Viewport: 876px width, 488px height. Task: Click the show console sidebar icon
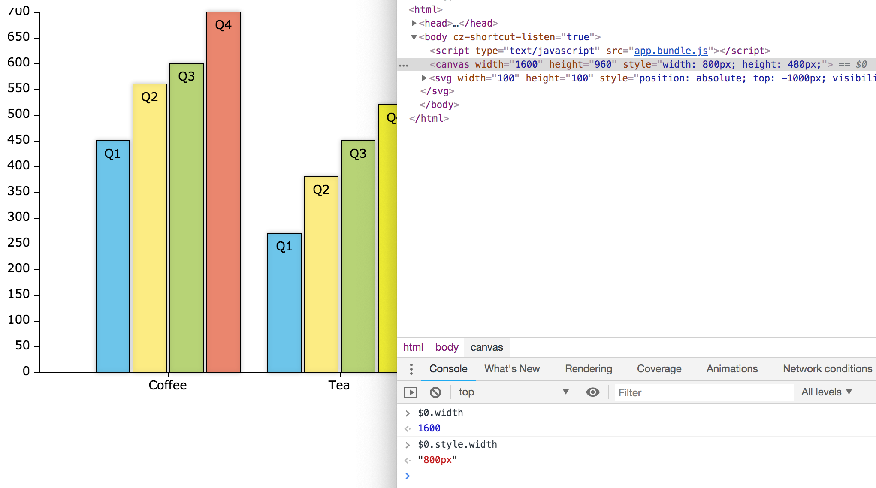click(x=411, y=392)
